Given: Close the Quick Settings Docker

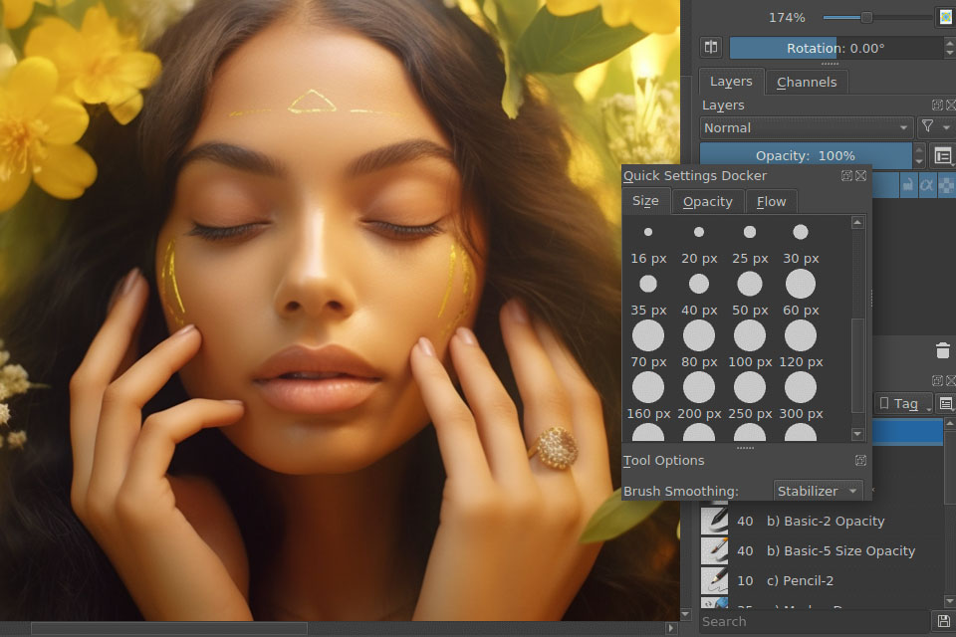Looking at the screenshot, I should (860, 175).
